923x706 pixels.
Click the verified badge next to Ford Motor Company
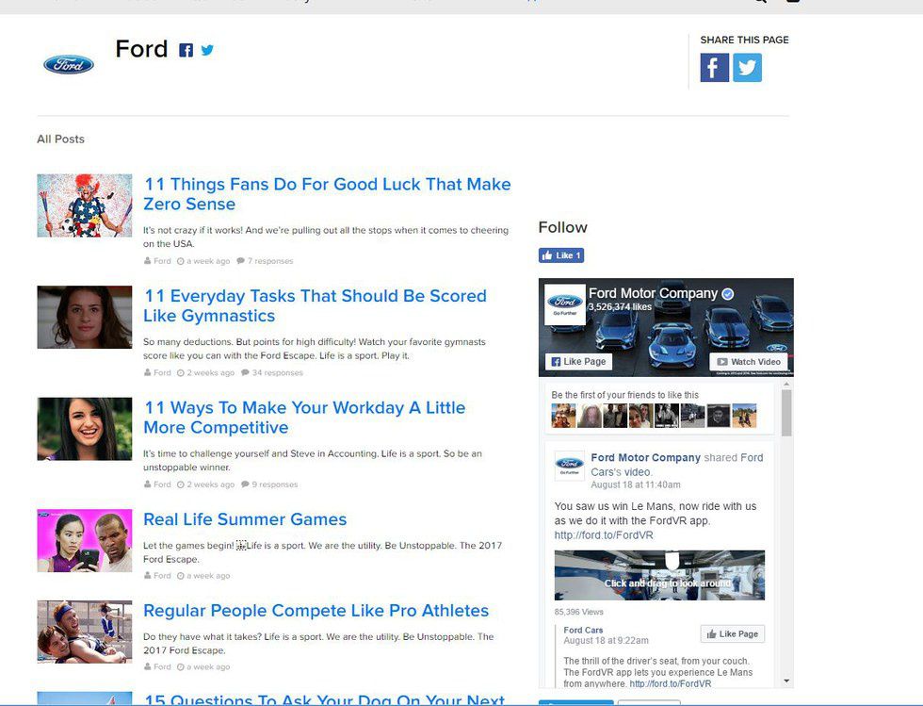click(x=728, y=294)
